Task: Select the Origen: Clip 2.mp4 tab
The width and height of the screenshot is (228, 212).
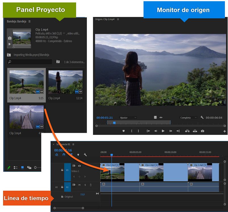Action: [x=105, y=19]
